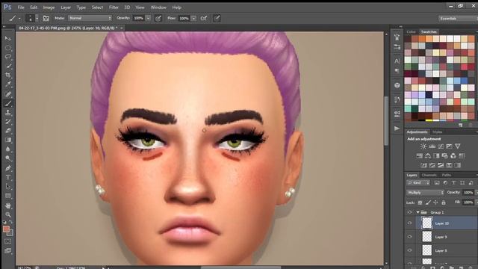
Task: Open the collapsed Actions panel play icon
Action: coord(397,129)
